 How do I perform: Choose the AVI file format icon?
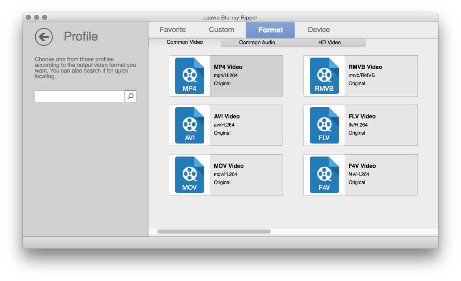coord(190,125)
